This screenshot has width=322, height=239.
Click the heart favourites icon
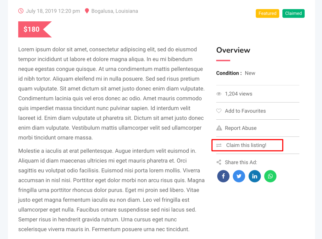tap(219, 111)
